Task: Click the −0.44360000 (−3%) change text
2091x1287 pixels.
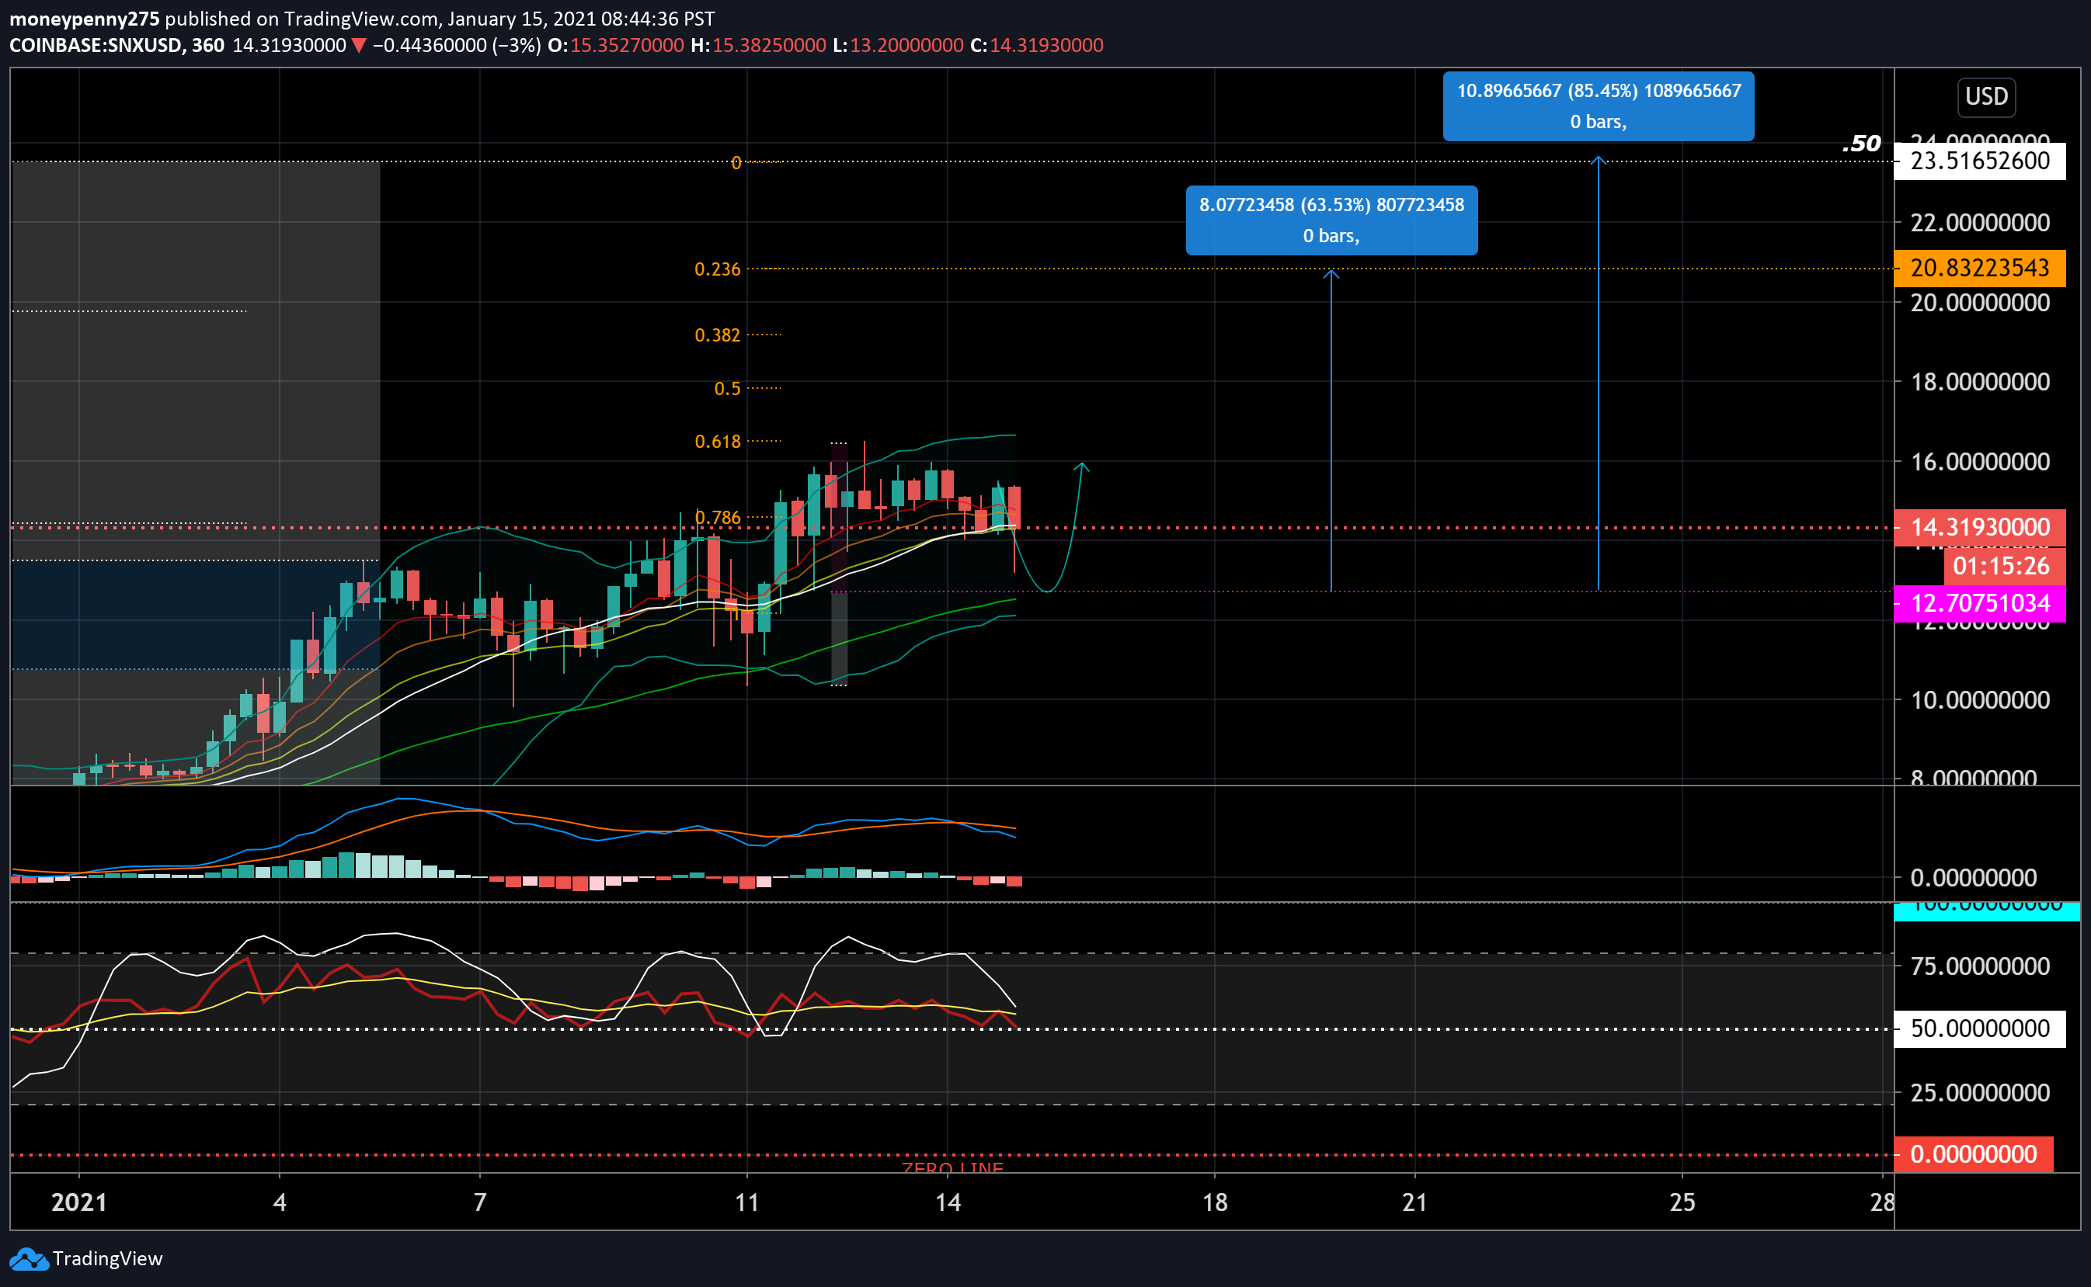Action: pyautogui.click(x=458, y=45)
